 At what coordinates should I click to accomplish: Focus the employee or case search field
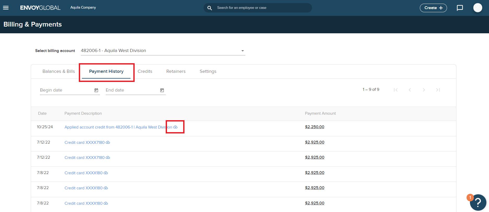point(261,8)
